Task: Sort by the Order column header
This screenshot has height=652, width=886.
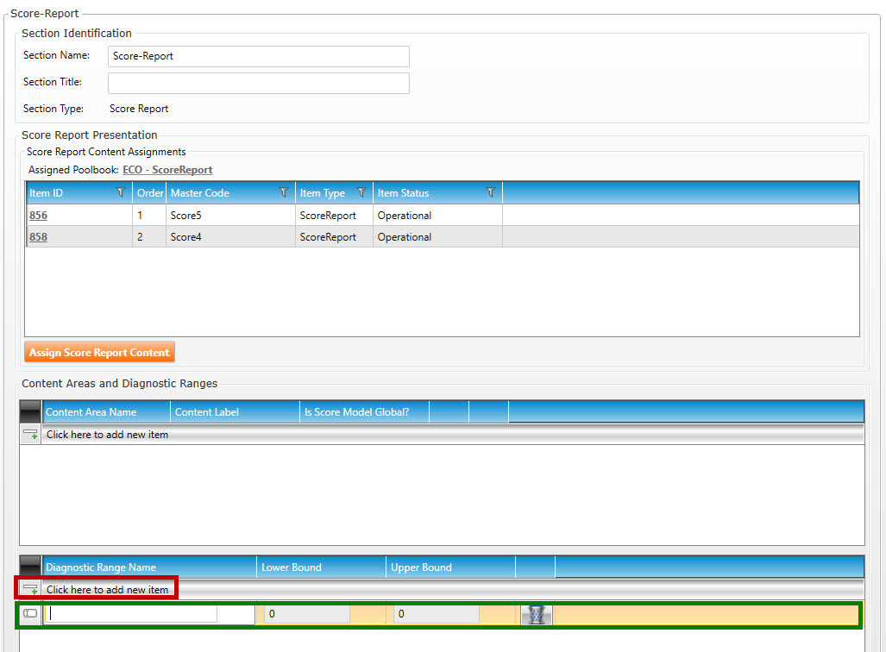Action: 150,193
